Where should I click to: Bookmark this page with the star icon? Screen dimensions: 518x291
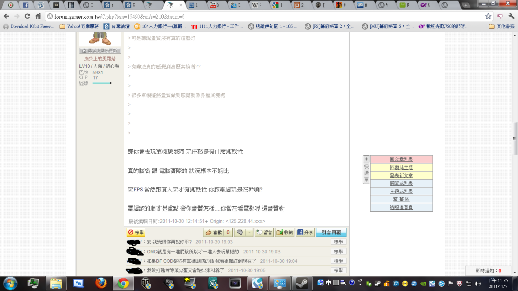[x=488, y=16]
